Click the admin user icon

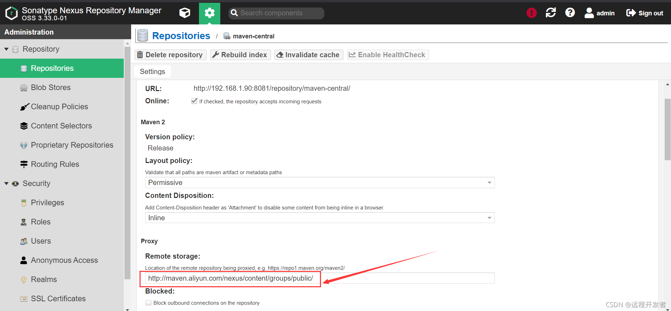point(589,13)
